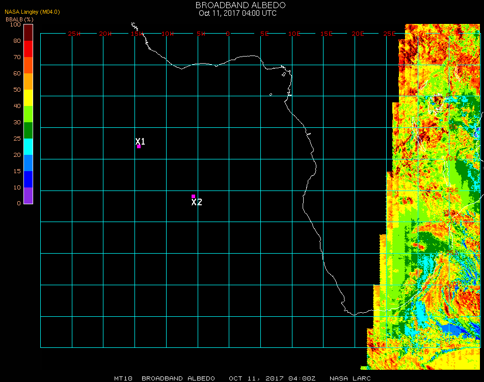Click the '70' colorbar tick label

[17, 57]
